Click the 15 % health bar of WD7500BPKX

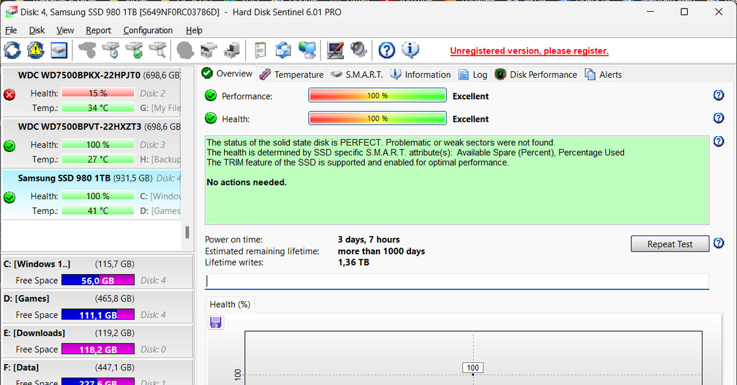click(98, 93)
